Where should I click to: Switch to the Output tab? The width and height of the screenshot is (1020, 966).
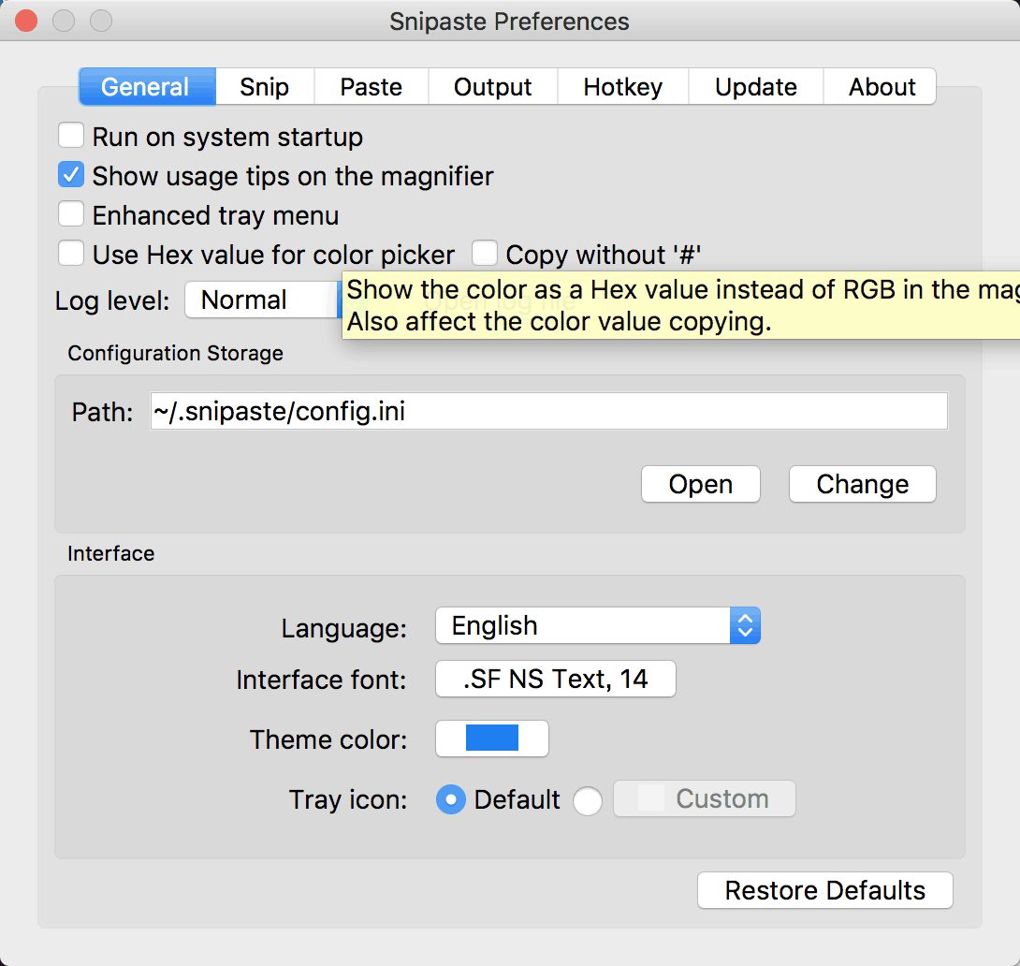[x=492, y=86]
